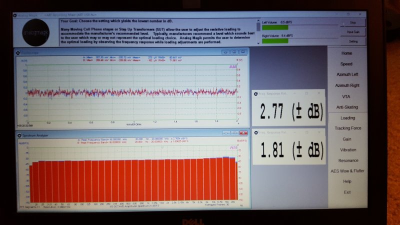
Task: Go to the Home page
Action: tap(346, 53)
